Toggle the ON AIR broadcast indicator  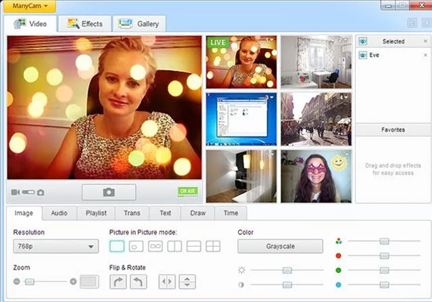(x=188, y=192)
